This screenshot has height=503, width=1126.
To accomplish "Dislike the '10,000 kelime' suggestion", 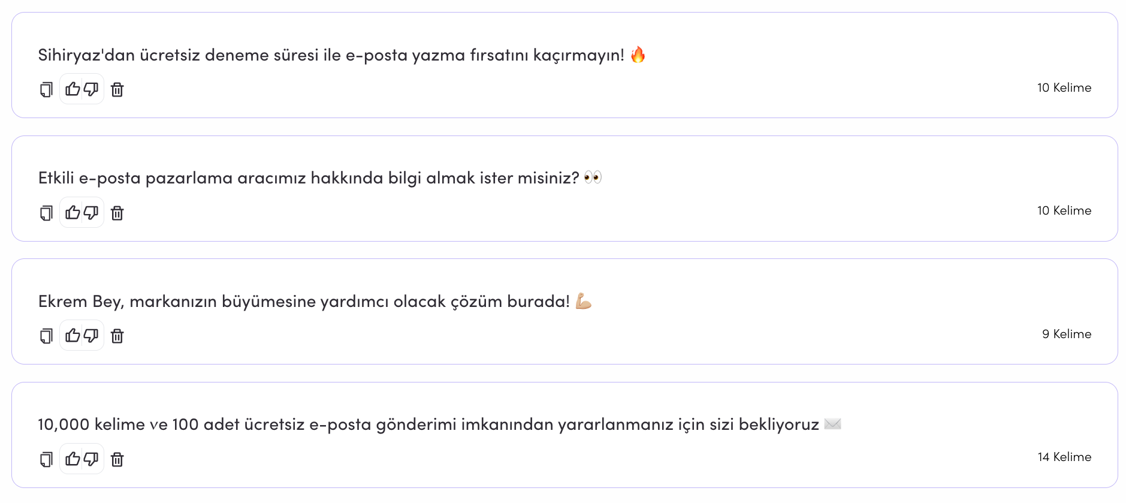I will (91, 459).
